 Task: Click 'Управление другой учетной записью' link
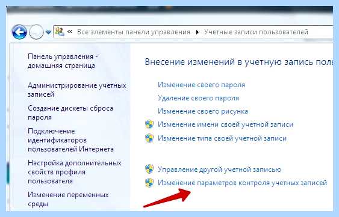pos(219,170)
